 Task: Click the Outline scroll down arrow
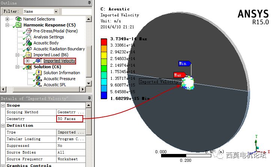(89, 83)
